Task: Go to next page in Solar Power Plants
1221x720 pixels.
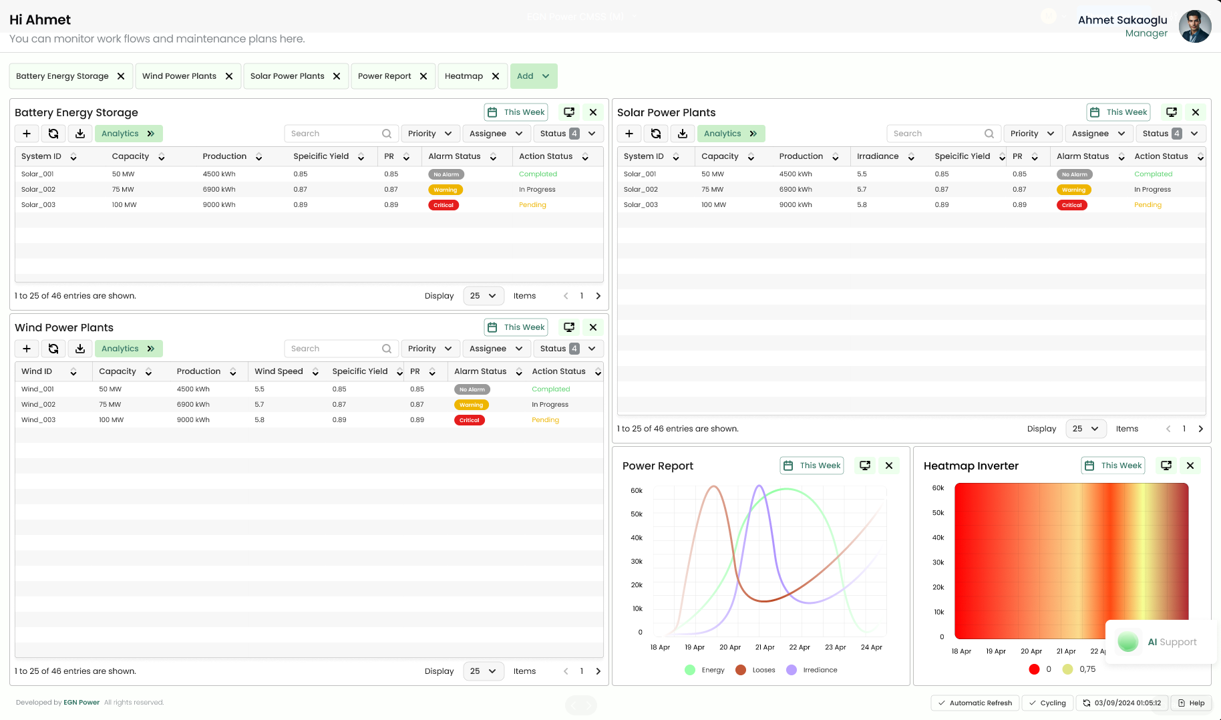Action: (x=1200, y=429)
